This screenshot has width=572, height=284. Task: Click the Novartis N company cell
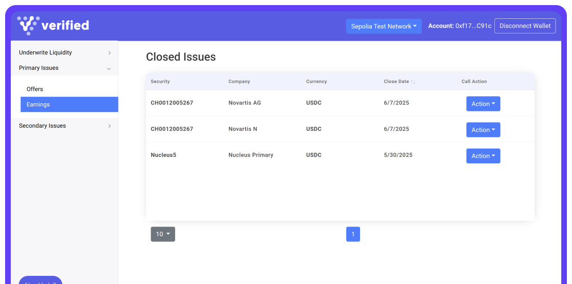pos(243,129)
